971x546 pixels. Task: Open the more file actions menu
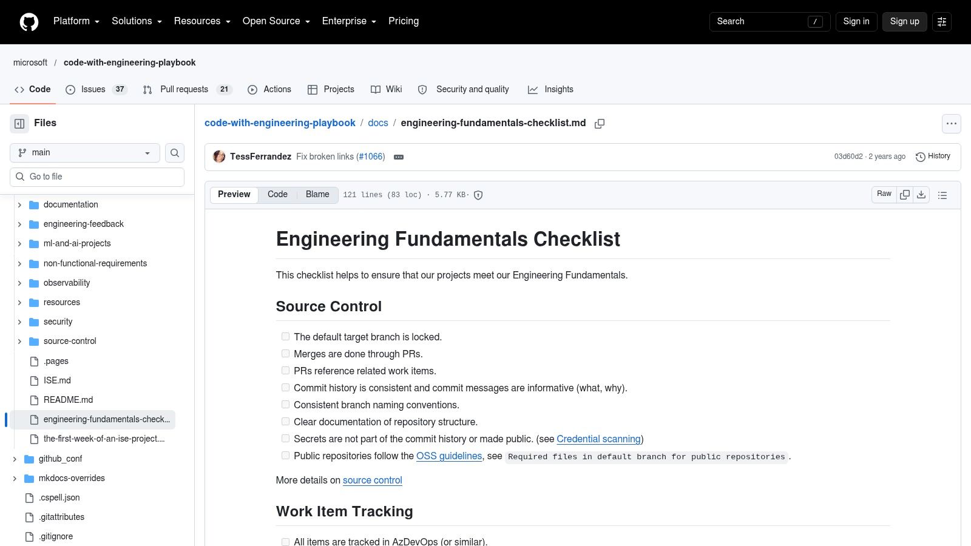click(x=952, y=124)
